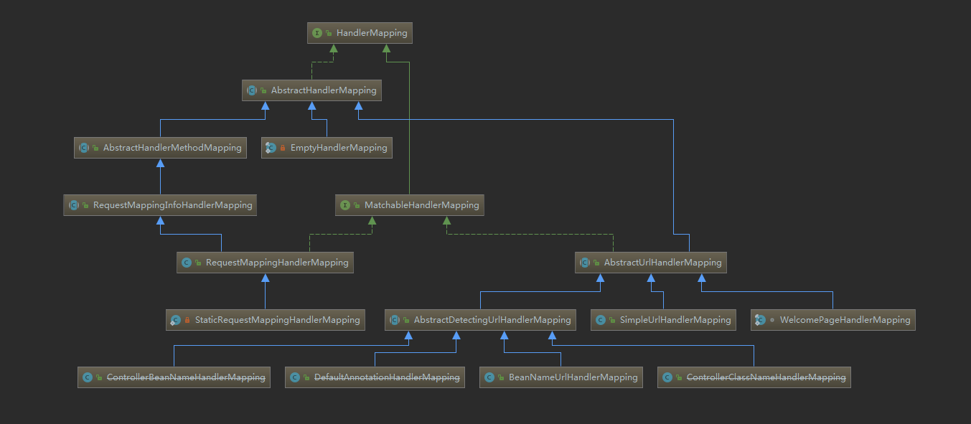Viewport: 971px width, 424px height.
Task: Click public visibility icon on SimpleUrlHandlerMapping
Action: [611, 320]
